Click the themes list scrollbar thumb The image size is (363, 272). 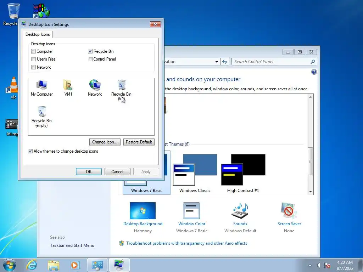tap(311, 161)
